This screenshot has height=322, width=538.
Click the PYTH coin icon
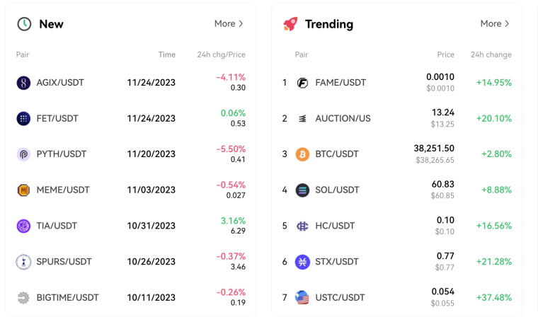(x=23, y=154)
